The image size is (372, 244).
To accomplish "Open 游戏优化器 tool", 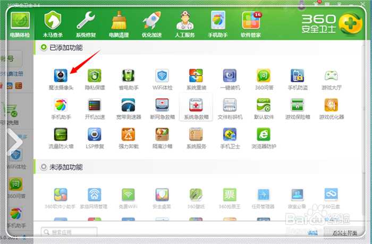I will pos(332,109).
